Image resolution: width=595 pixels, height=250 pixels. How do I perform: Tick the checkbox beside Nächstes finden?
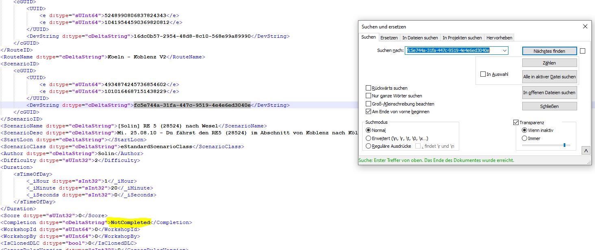583,51
